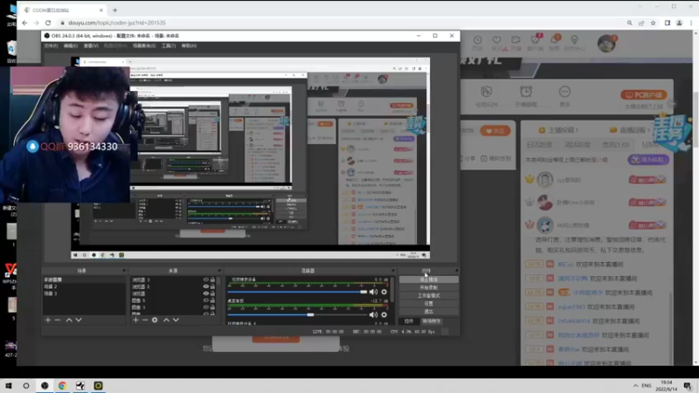Open source properties with the gear icon

[x=155, y=320]
